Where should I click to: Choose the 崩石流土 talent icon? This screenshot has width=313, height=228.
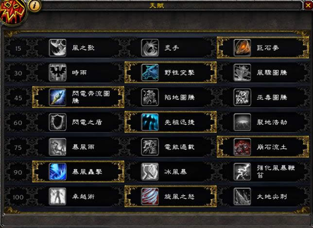pos(242,147)
